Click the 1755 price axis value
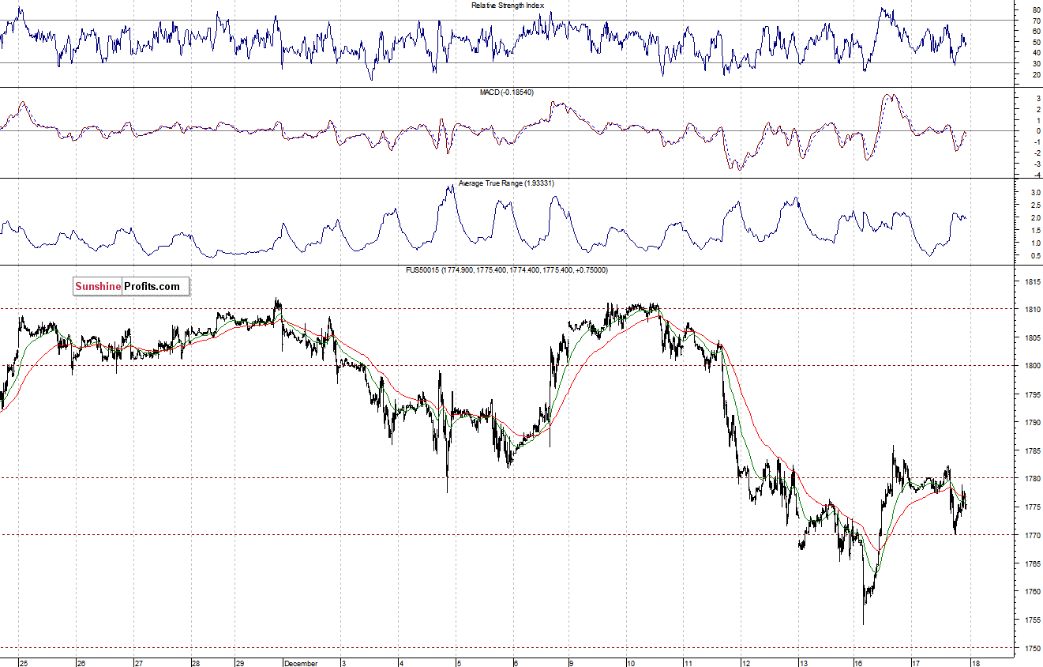Image resolution: width=1043 pixels, height=667 pixels. click(1033, 620)
